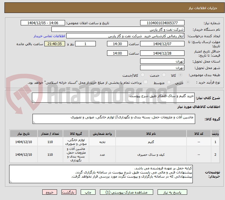Click date 1404/12/10 in گلیم row

[x=24, y=142]
